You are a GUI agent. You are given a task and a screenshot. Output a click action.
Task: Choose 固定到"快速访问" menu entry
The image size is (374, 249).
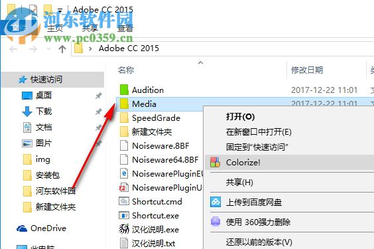coord(257,147)
